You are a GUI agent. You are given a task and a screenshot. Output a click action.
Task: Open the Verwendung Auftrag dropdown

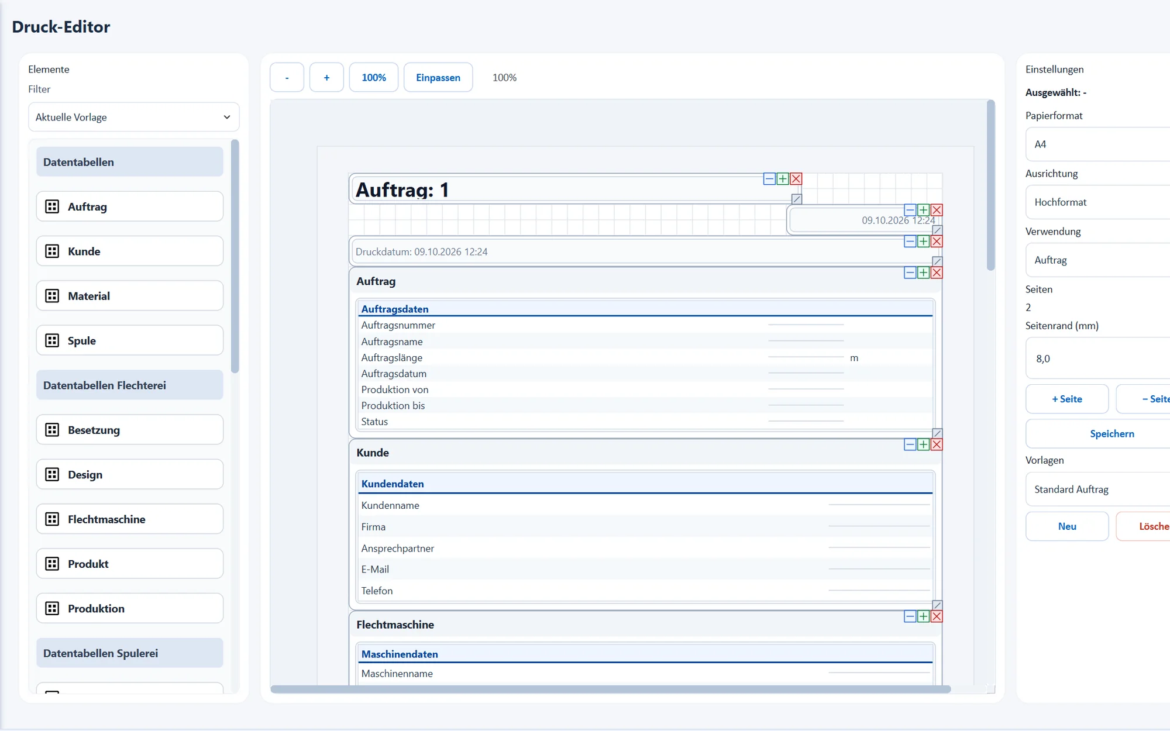pyautogui.click(x=1097, y=260)
